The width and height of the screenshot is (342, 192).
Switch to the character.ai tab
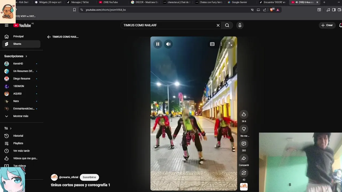(176, 2)
